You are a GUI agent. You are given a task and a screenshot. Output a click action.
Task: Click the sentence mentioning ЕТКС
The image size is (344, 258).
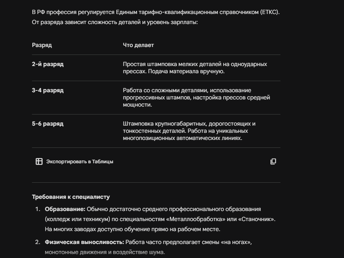coord(156,12)
